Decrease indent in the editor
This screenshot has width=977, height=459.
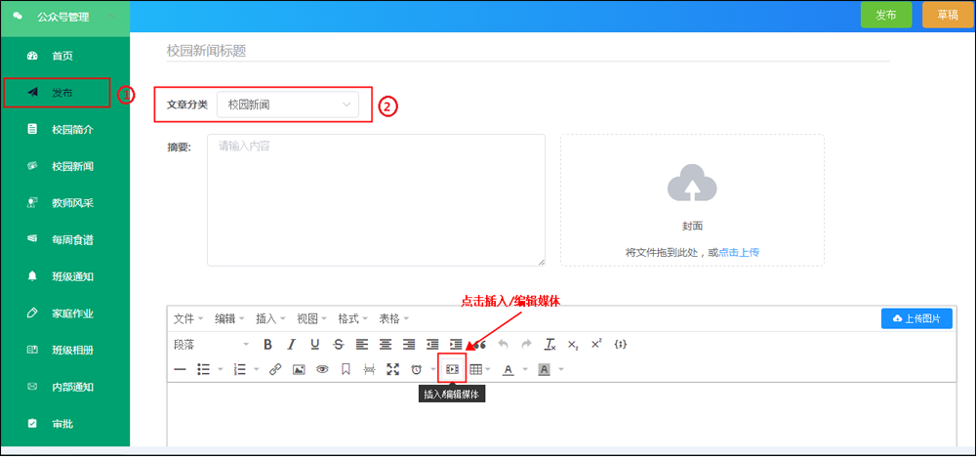pos(432,344)
